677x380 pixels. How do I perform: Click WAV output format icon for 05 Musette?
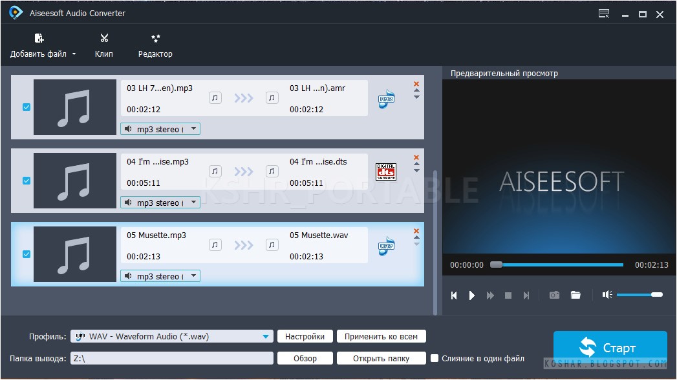point(386,246)
